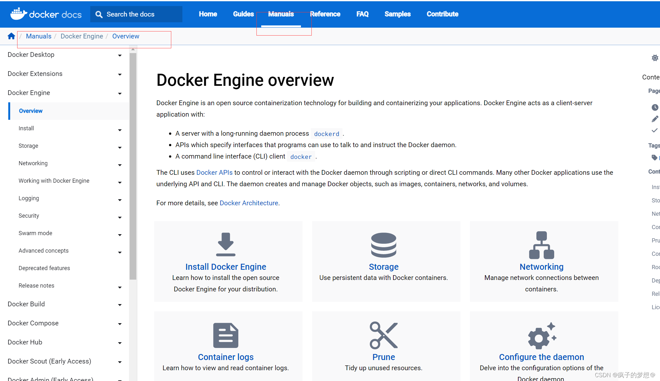Open the Networking card title link
The width and height of the screenshot is (660, 381).
[x=541, y=267]
